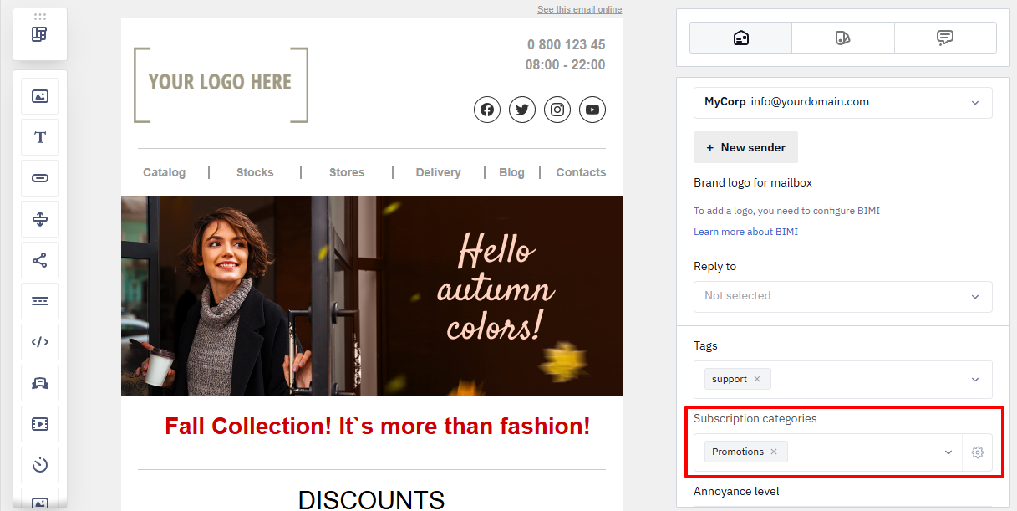Select the HTML code block icon
This screenshot has height=511, width=1017.
point(40,342)
